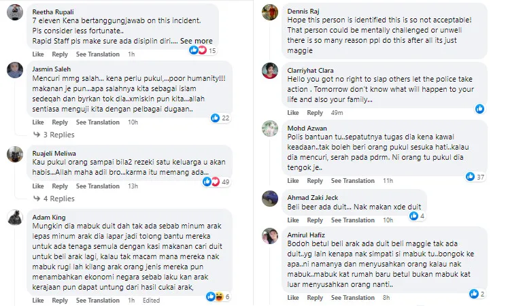508x306 pixels.
Task: Click Amirul Hafiz's avatar thumbnail
Action: pyautogui.click(x=270, y=236)
